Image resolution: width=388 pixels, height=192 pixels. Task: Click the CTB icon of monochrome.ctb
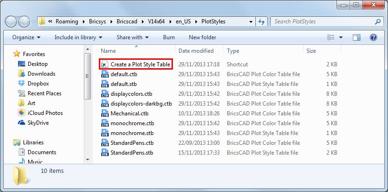click(x=105, y=123)
